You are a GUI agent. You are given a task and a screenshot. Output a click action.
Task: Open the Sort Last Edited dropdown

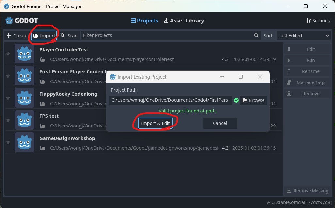303,35
